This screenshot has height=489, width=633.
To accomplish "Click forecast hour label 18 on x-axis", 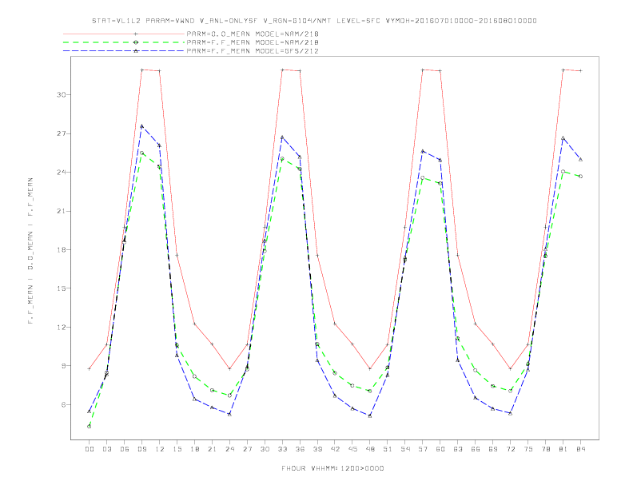I will coord(194,449).
